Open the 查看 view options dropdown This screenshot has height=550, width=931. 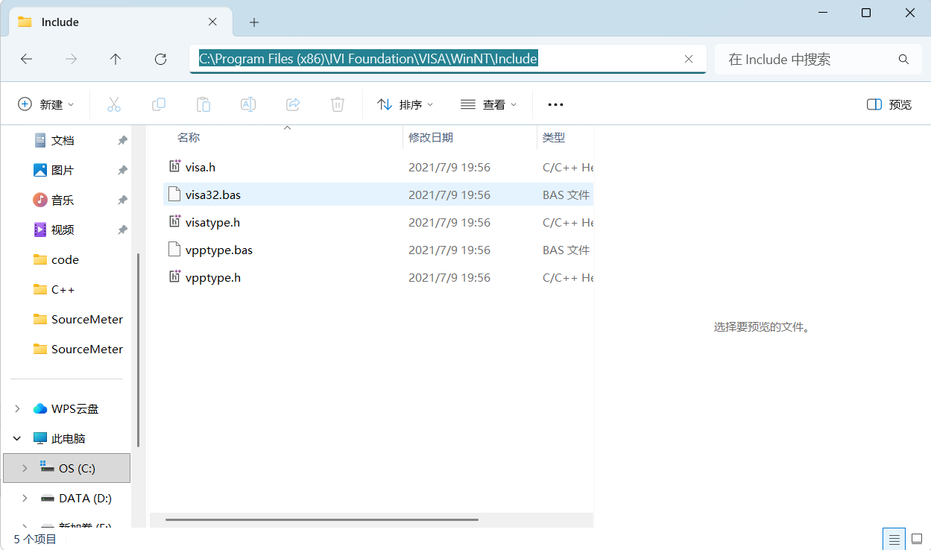coord(488,104)
